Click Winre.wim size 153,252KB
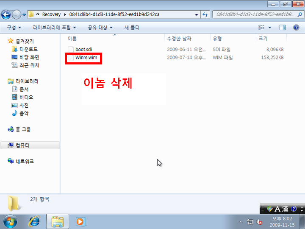Image resolution: width=305 pixels, height=229 pixels. click(x=272, y=58)
